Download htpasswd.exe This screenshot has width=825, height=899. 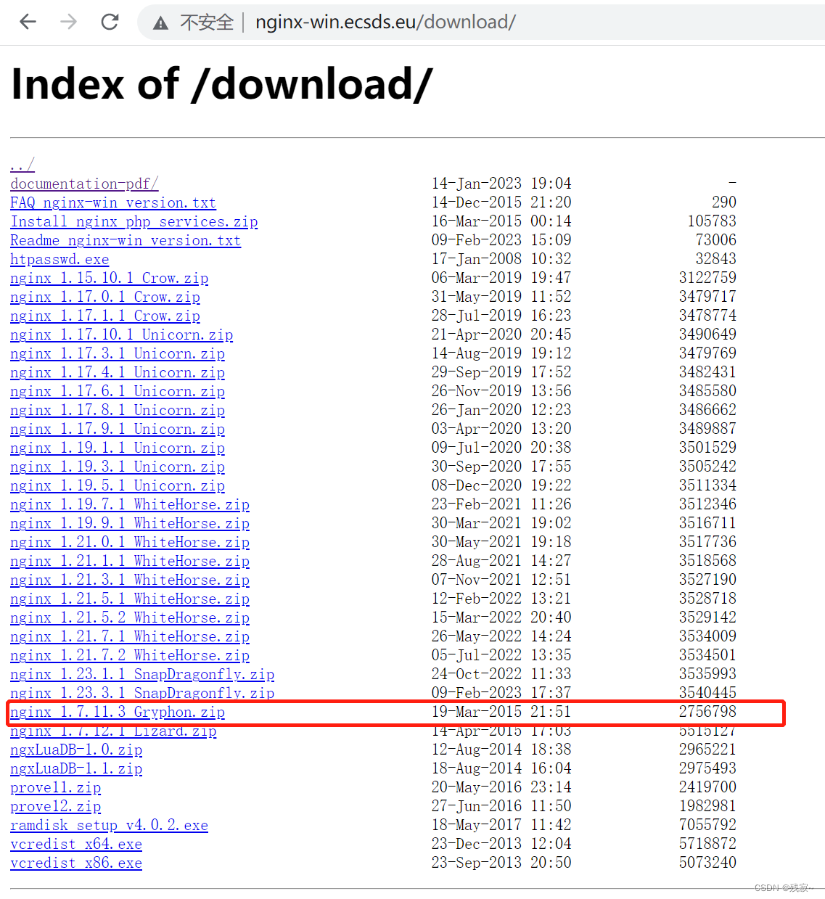pyautogui.click(x=59, y=259)
